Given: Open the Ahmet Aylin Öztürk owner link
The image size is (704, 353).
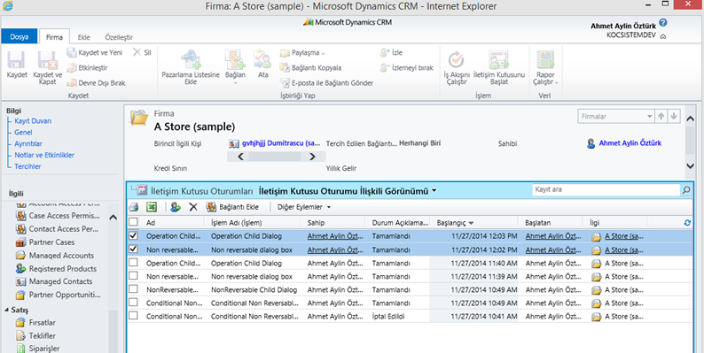Looking at the screenshot, I should tap(630, 143).
